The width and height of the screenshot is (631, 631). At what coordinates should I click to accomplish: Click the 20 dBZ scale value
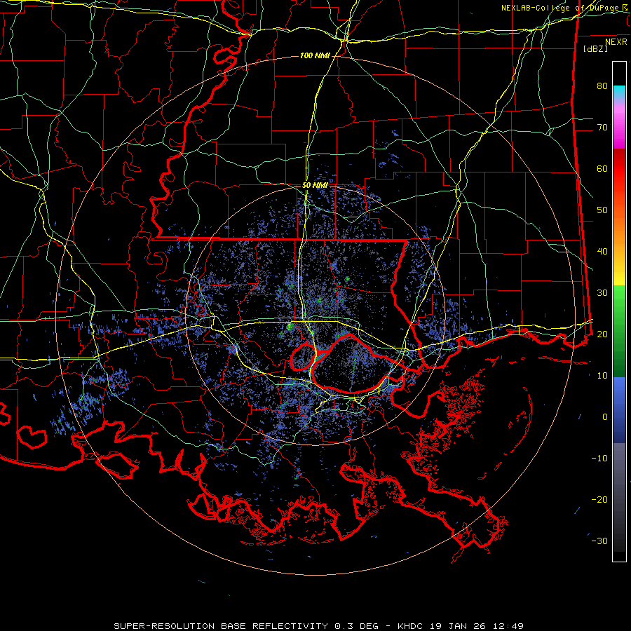(602, 334)
